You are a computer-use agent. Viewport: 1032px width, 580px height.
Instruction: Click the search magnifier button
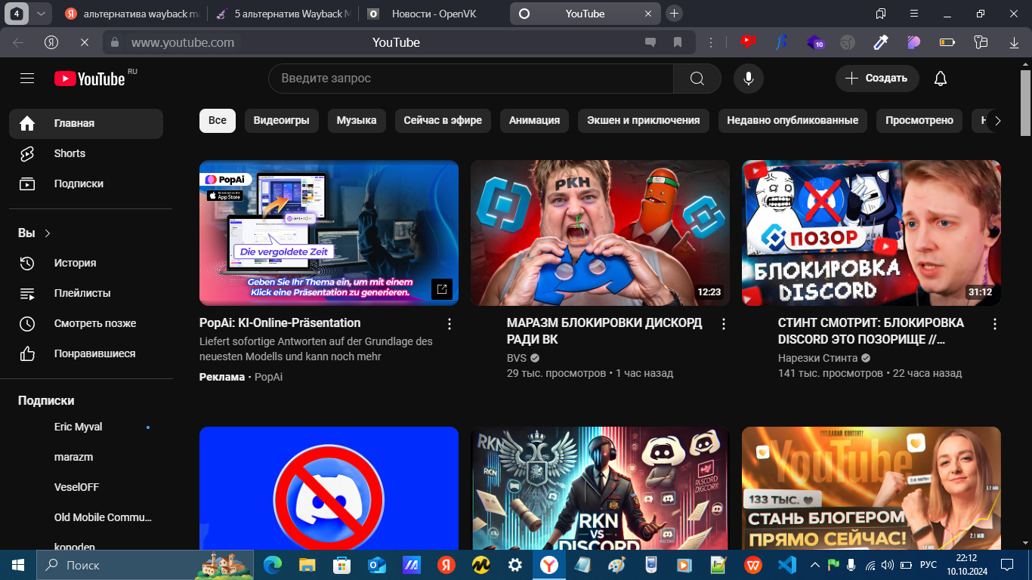[x=697, y=79]
